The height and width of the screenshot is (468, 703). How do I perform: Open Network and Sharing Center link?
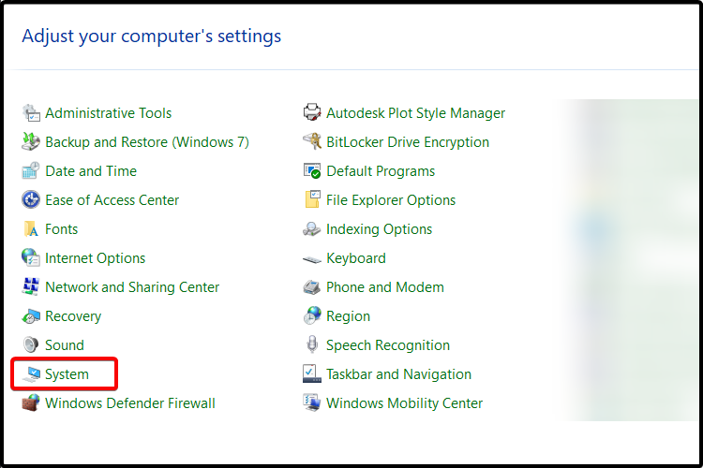[x=132, y=287]
